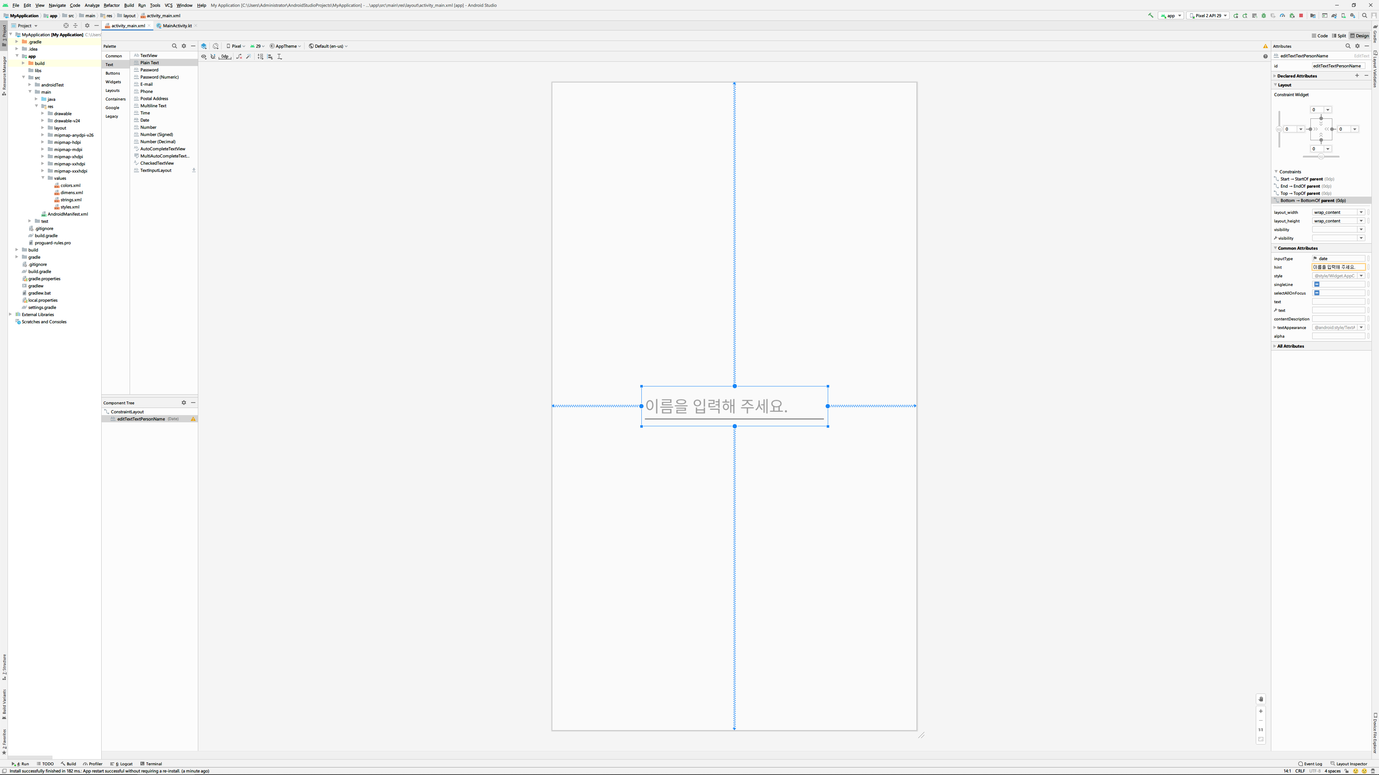Click the Debug app bug icon
Viewport: 1379px width, 775px height.
1263,15
